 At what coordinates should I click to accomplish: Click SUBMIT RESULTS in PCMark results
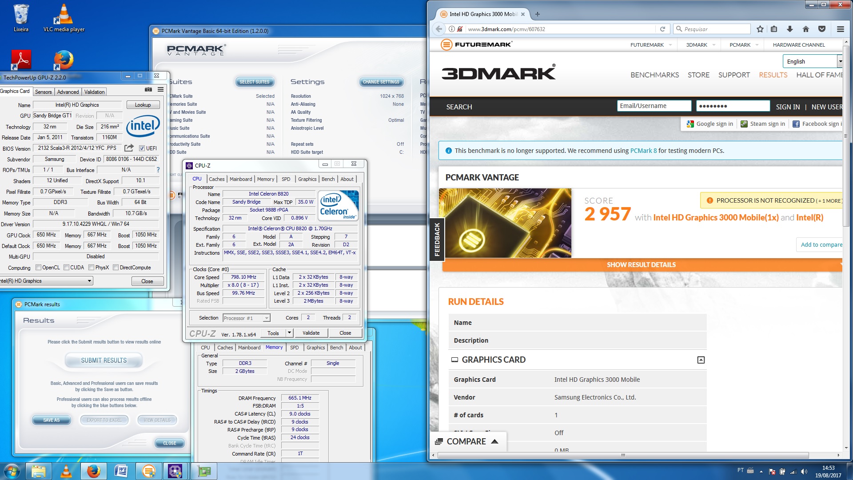pos(104,360)
